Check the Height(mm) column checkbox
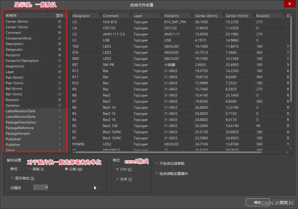 [59, 66]
